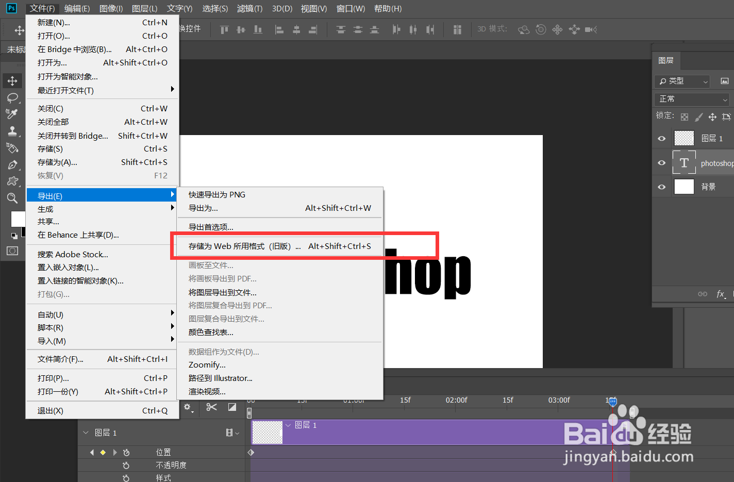This screenshot has width=734, height=482.
Task: Click 3D slide object icon
Action: pyautogui.click(x=574, y=30)
